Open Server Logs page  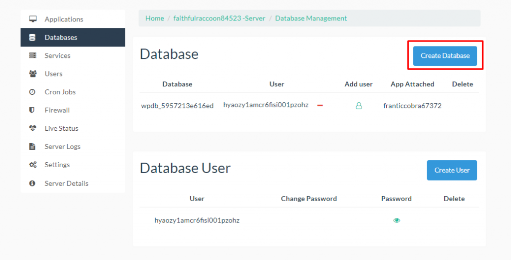click(73, 147)
